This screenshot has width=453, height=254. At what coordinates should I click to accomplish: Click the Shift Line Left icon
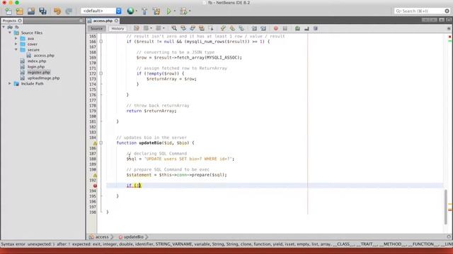coord(254,28)
